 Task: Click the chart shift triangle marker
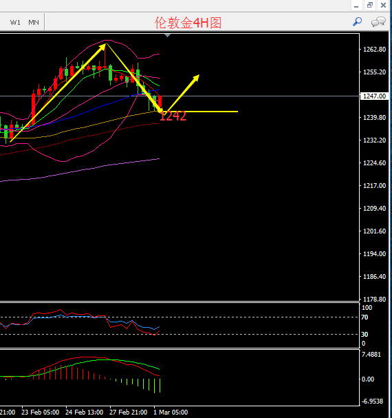[167, 35]
